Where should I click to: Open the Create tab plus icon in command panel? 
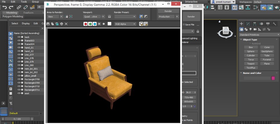point(241,24)
